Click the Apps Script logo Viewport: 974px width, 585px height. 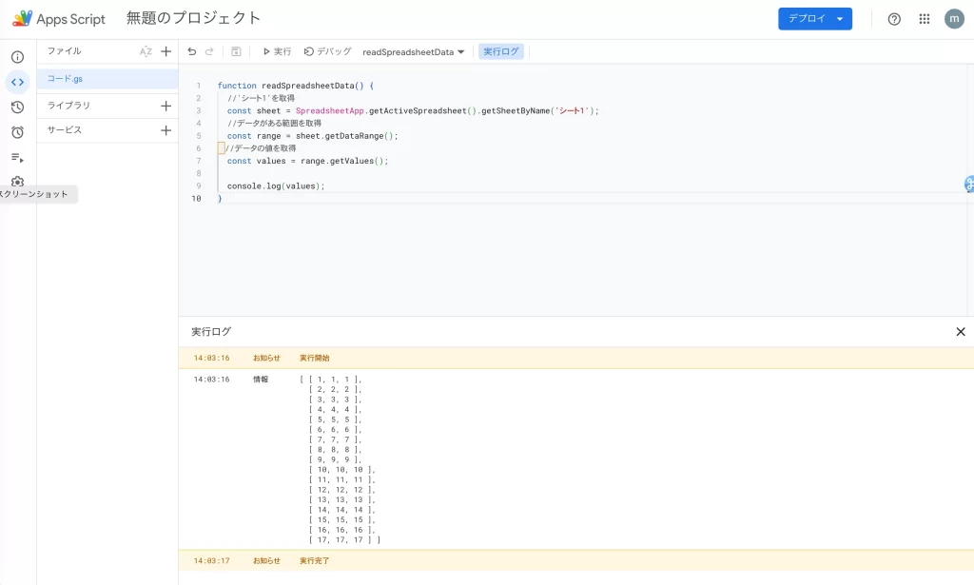click(x=59, y=19)
